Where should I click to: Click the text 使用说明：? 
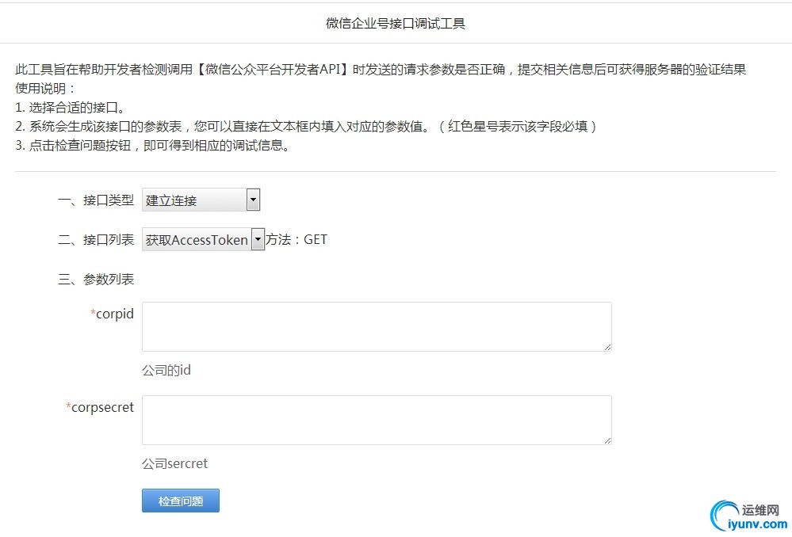tap(46, 89)
